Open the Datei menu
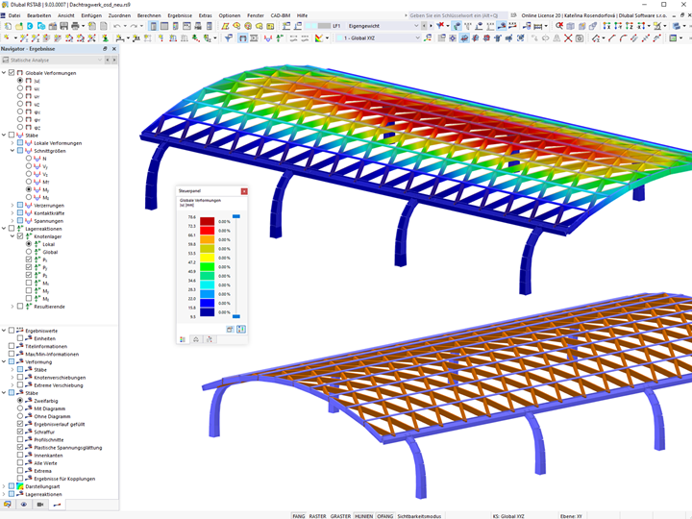The width and height of the screenshot is (692, 519). pyautogui.click(x=14, y=15)
